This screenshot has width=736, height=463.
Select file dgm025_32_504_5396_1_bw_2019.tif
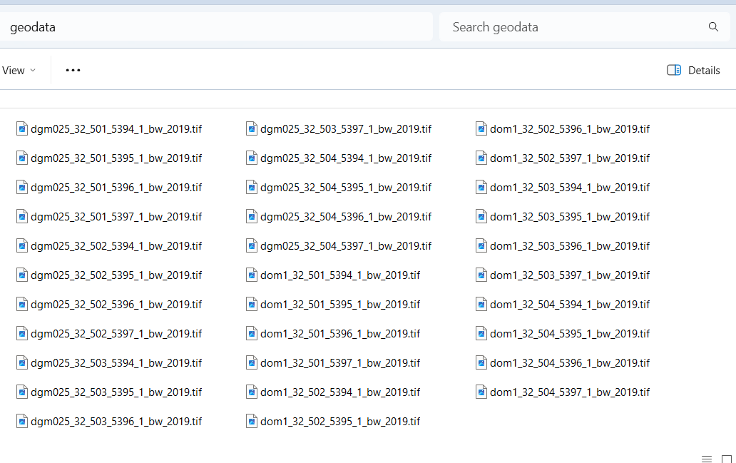point(346,216)
